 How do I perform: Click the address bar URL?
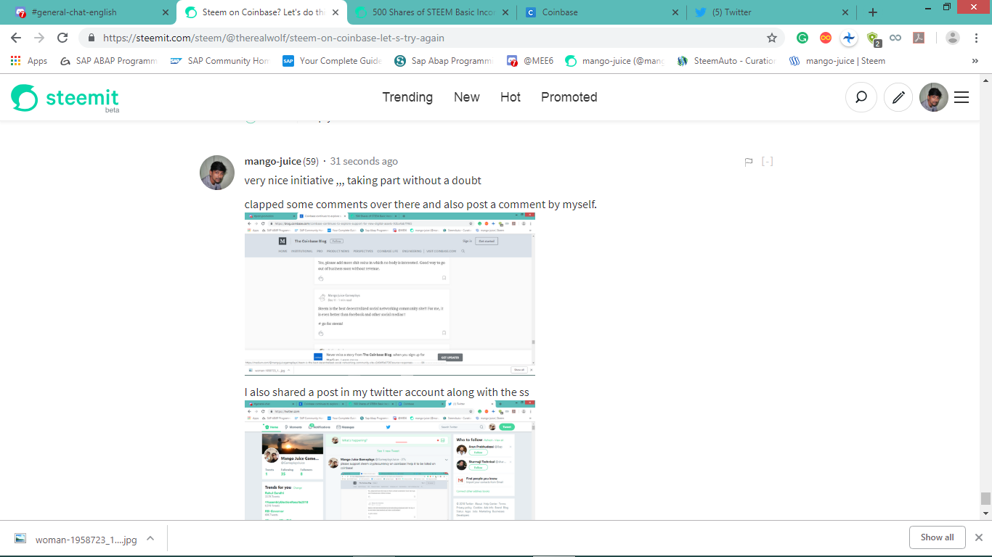coord(274,38)
